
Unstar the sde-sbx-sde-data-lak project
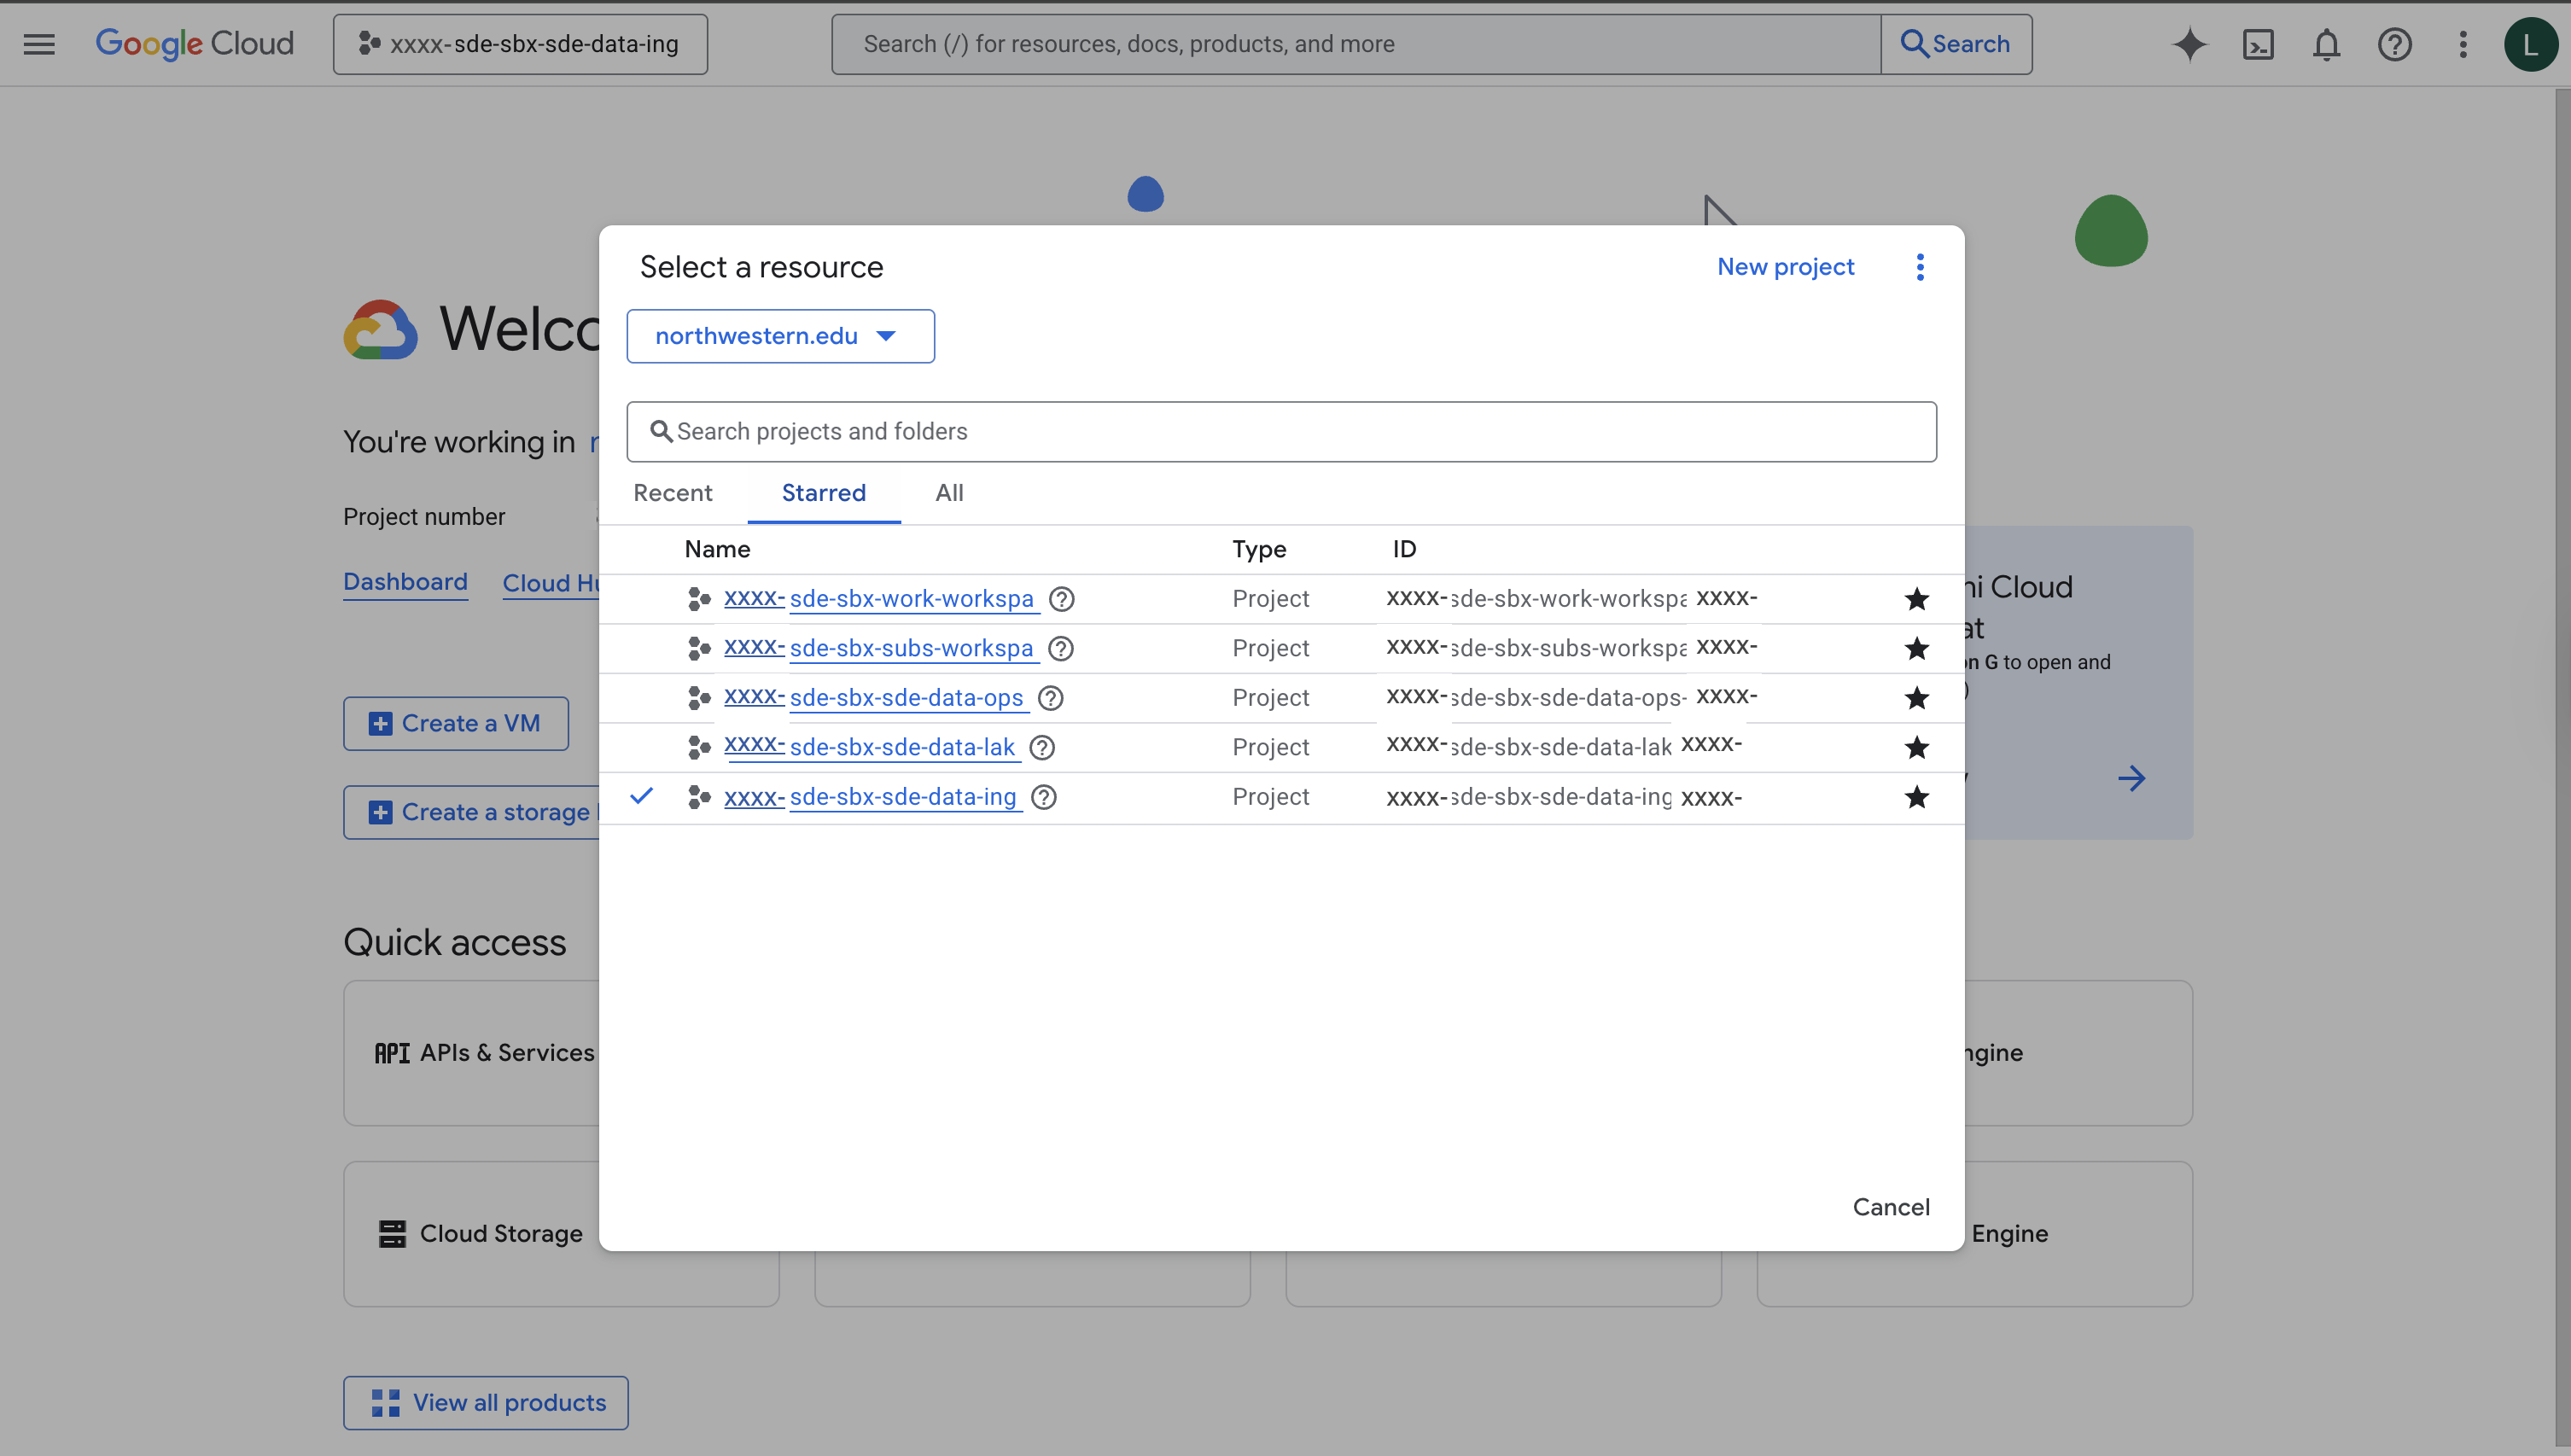[x=1916, y=747]
